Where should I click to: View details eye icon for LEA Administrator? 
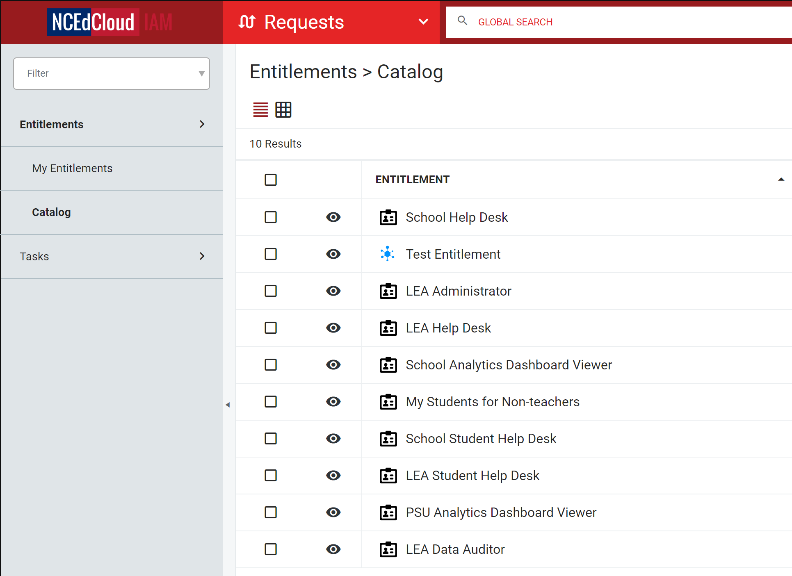pos(333,291)
